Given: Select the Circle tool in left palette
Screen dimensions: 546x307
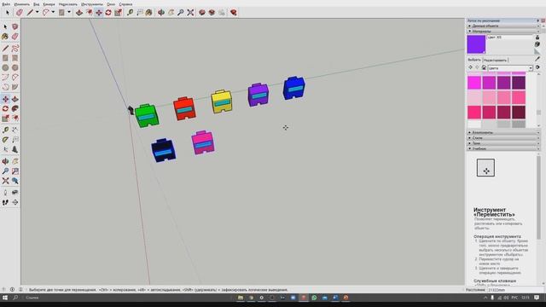Looking at the screenshot, I should [5, 67].
